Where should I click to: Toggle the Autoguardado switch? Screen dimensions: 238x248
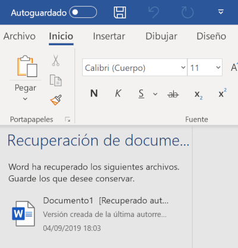[83, 13]
